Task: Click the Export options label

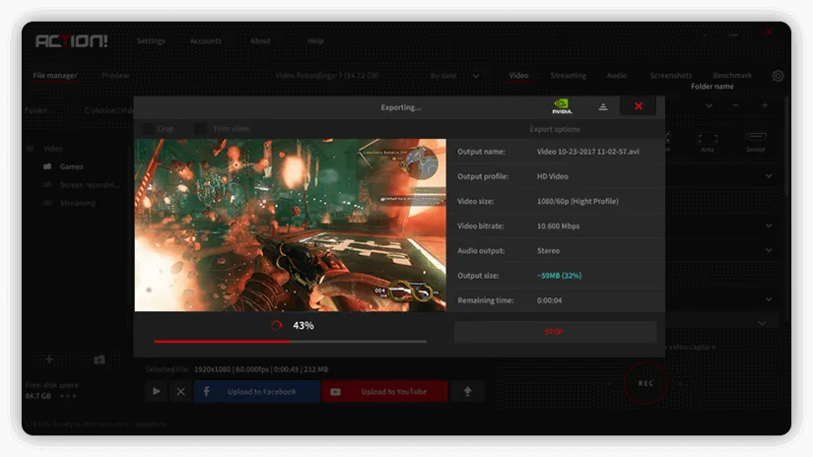Action: click(555, 129)
